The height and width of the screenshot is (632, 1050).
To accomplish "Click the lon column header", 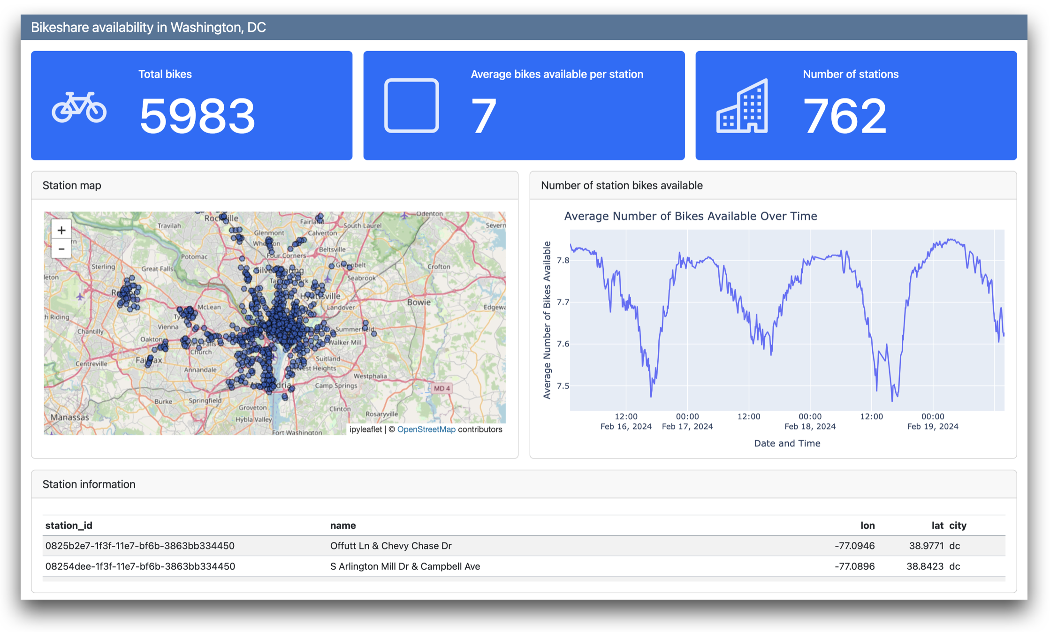I will [867, 526].
